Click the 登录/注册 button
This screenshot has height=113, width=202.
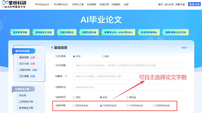195,4
